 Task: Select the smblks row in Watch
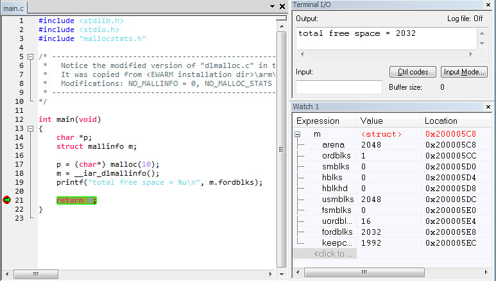(392, 166)
